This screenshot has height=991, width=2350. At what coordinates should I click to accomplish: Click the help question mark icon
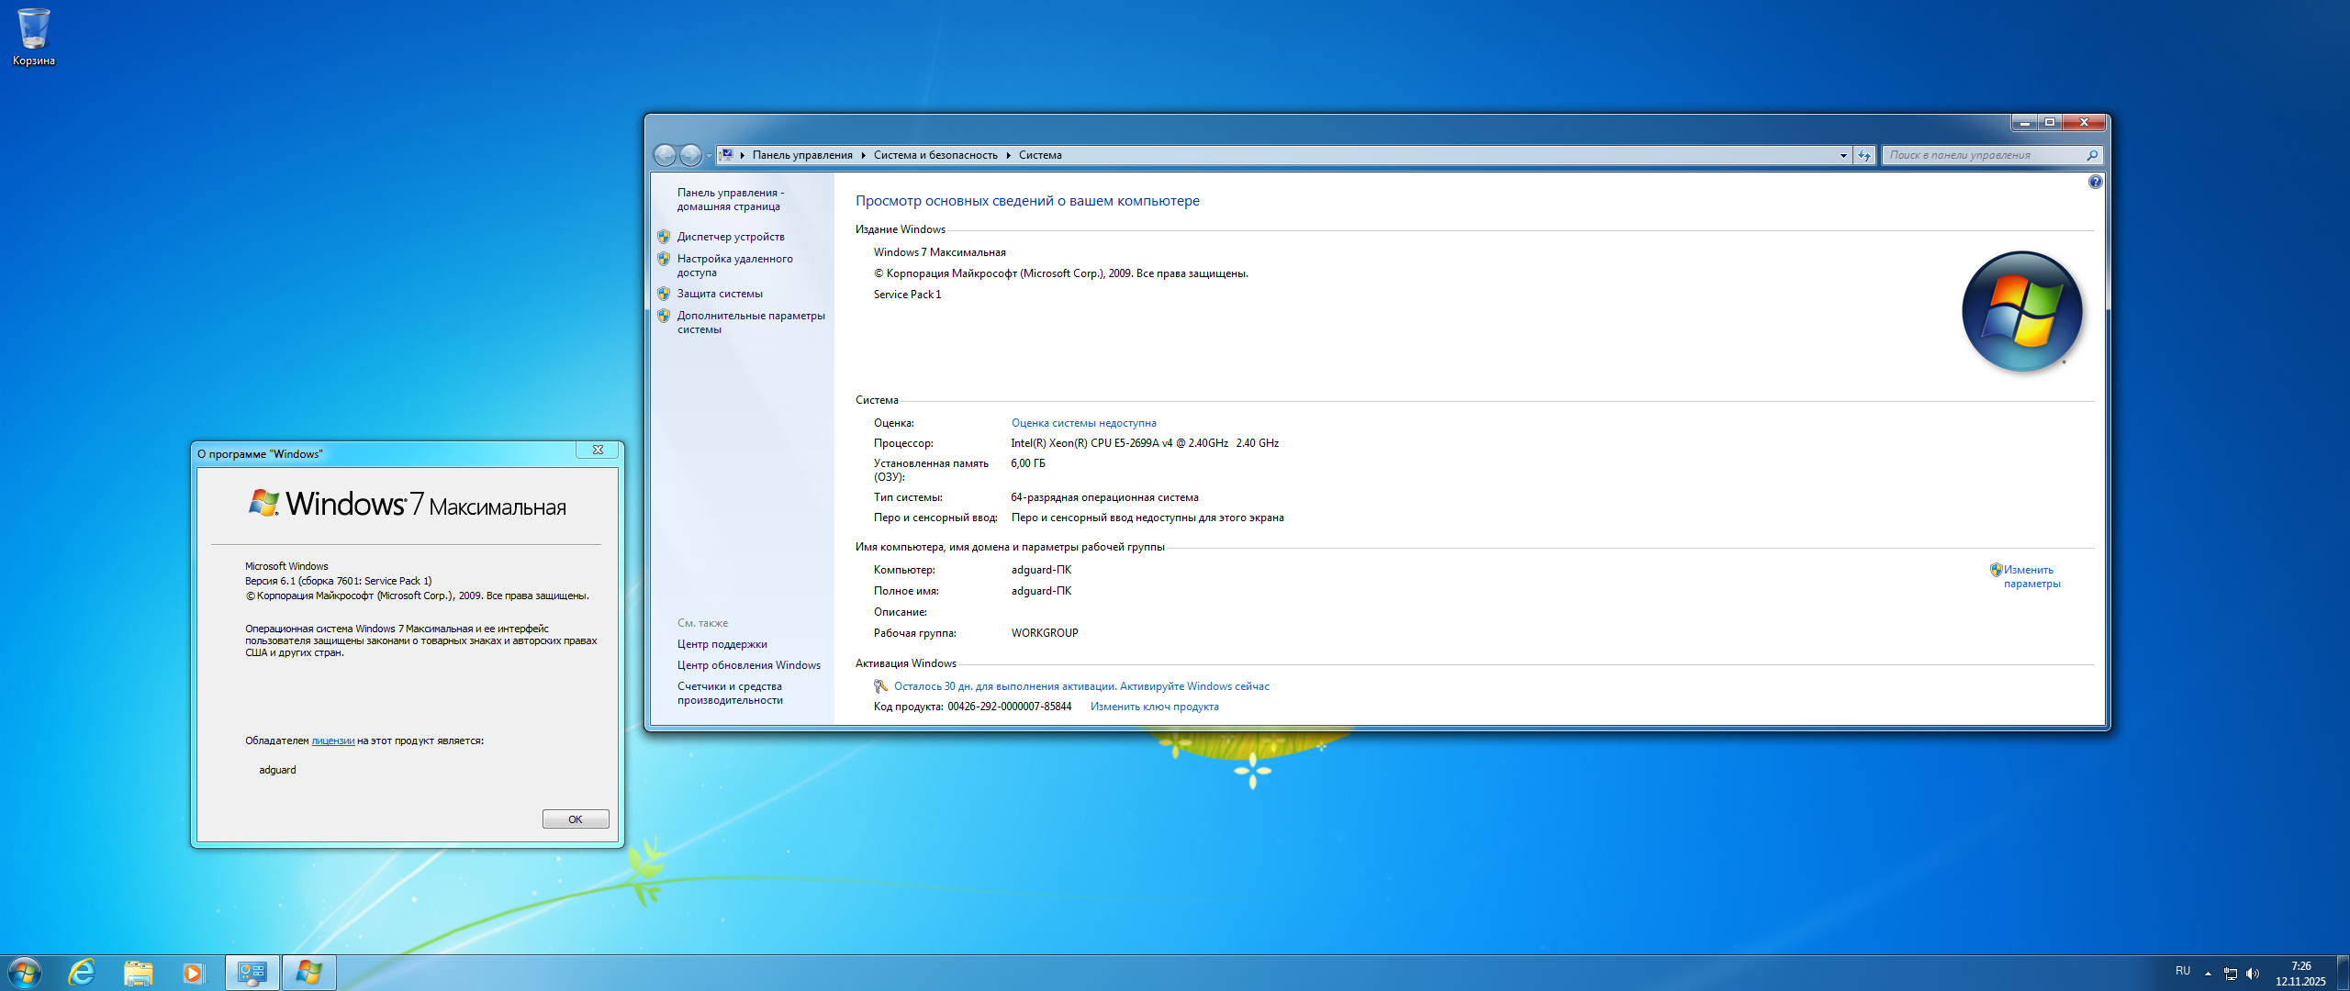[2095, 182]
